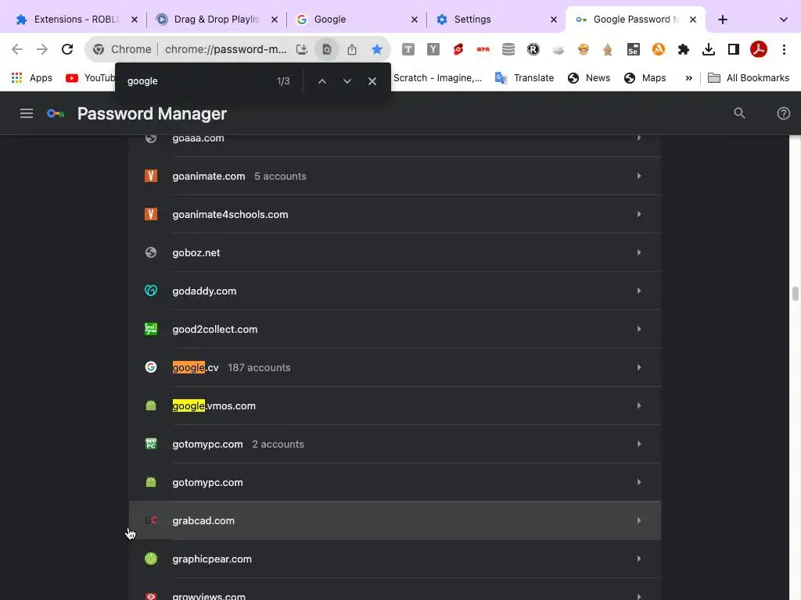This screenshot has width=801, height=600.
Task: Go to previous find result
Action: tap(321, 81)
